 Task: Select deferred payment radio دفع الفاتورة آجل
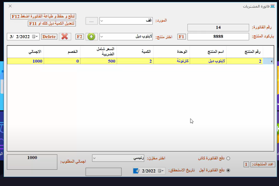(228, 170)
